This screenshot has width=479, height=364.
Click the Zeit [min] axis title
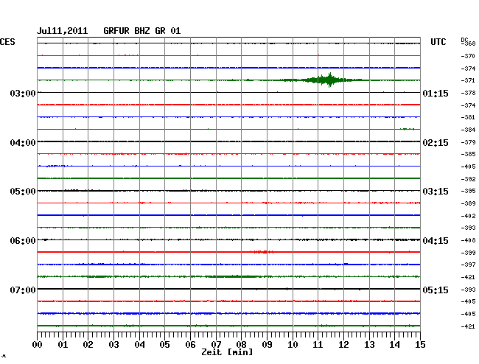point(227,352)
